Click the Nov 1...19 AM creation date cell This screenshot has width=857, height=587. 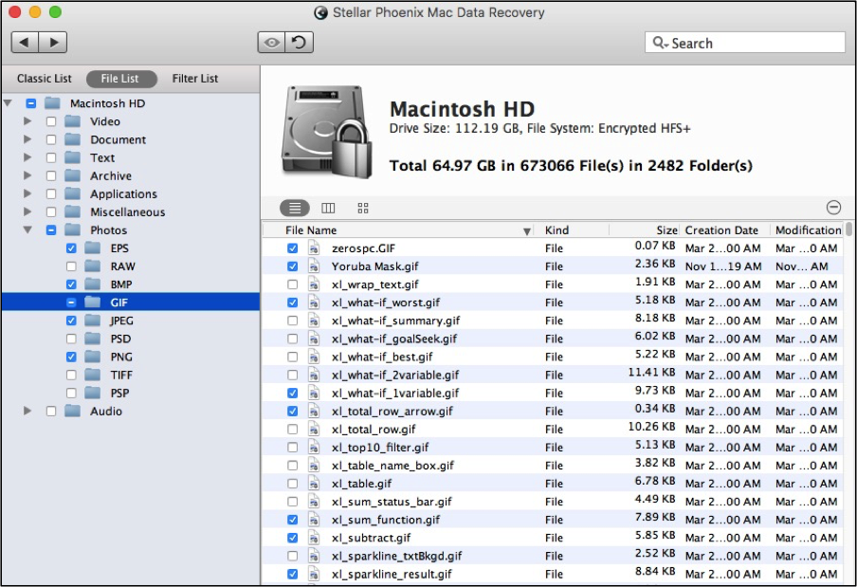coord(723,266)
